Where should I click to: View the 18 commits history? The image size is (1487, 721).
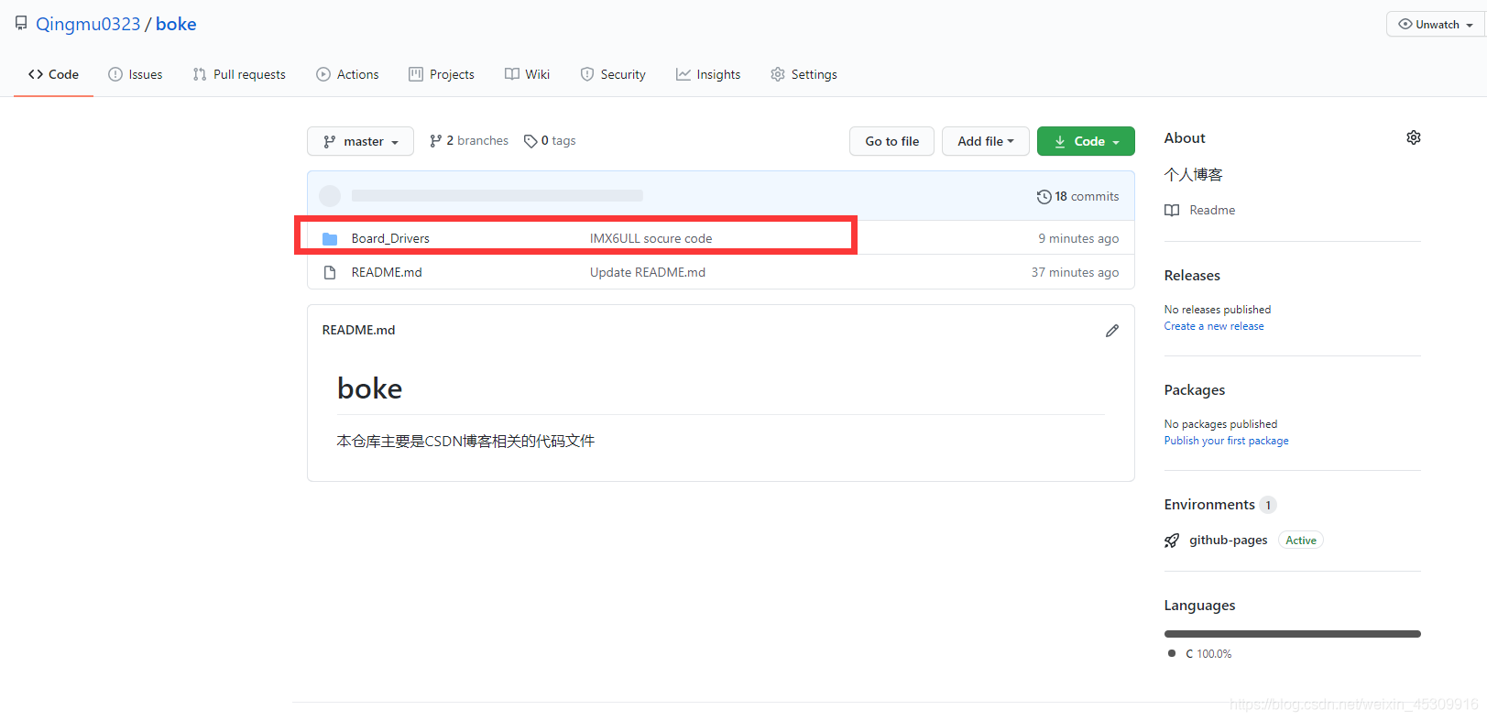tap(1077, 196)
